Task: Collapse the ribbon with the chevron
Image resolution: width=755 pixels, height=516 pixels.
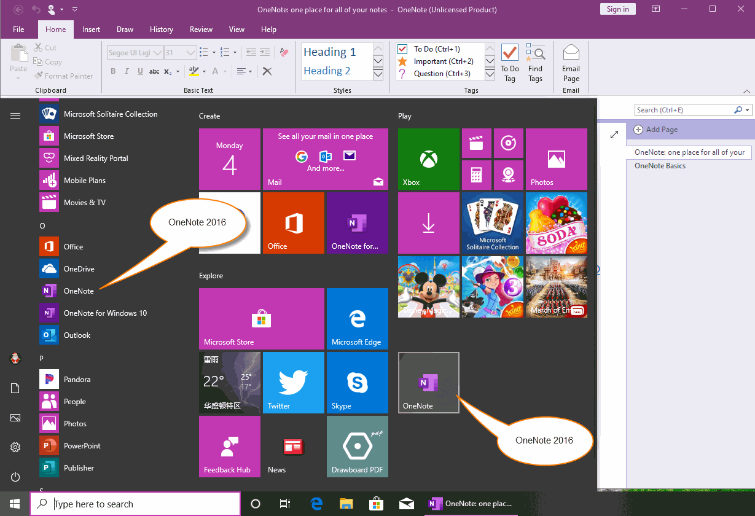Action: tap(745, 90)
